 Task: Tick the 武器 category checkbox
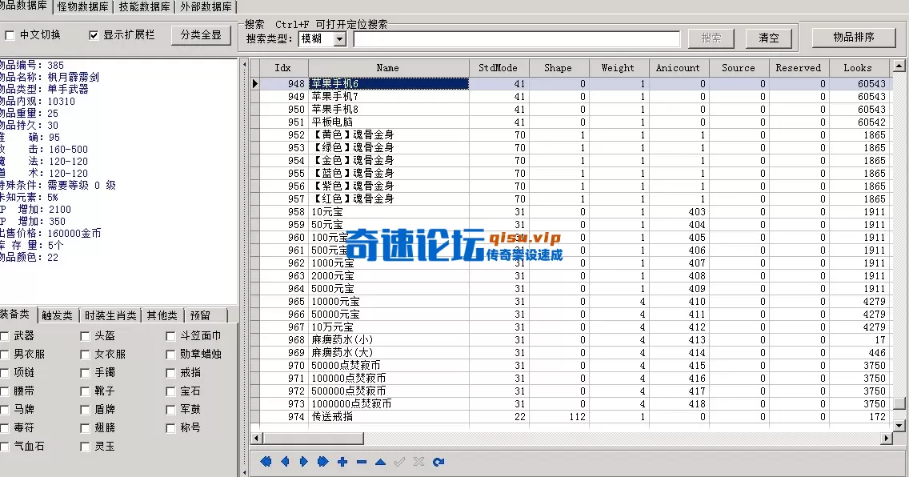(x=6, y=336)
